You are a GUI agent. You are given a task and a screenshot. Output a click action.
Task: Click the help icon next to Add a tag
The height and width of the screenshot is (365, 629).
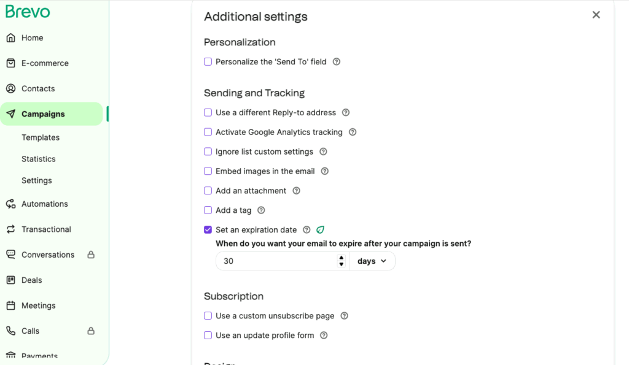(261, 210)
